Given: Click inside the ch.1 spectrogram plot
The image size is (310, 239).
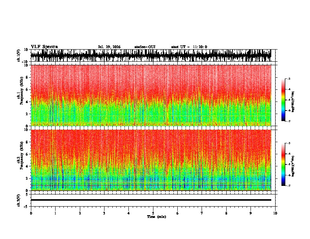Looking at the screenshot, I should coord(151,95).
